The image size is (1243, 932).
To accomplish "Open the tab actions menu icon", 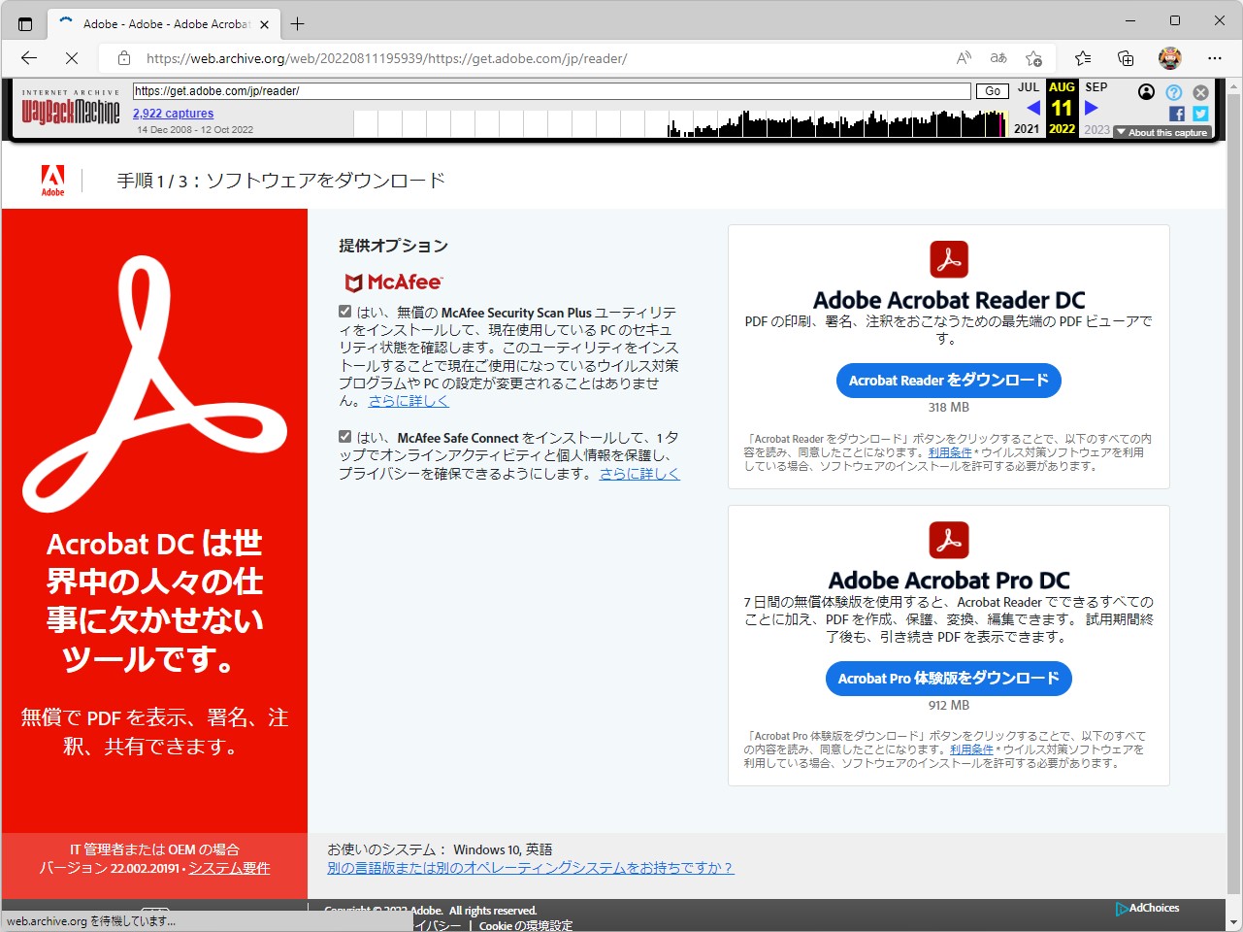I will tap(25, 23).
